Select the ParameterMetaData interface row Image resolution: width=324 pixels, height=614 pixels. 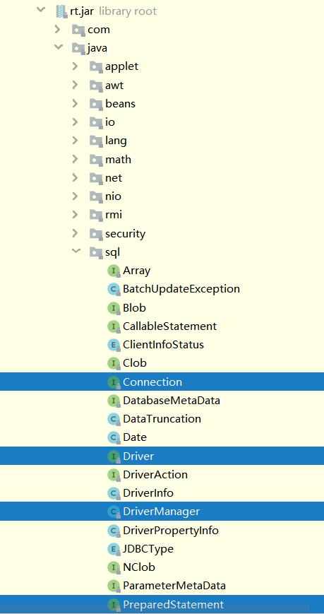tap(162, 586)
